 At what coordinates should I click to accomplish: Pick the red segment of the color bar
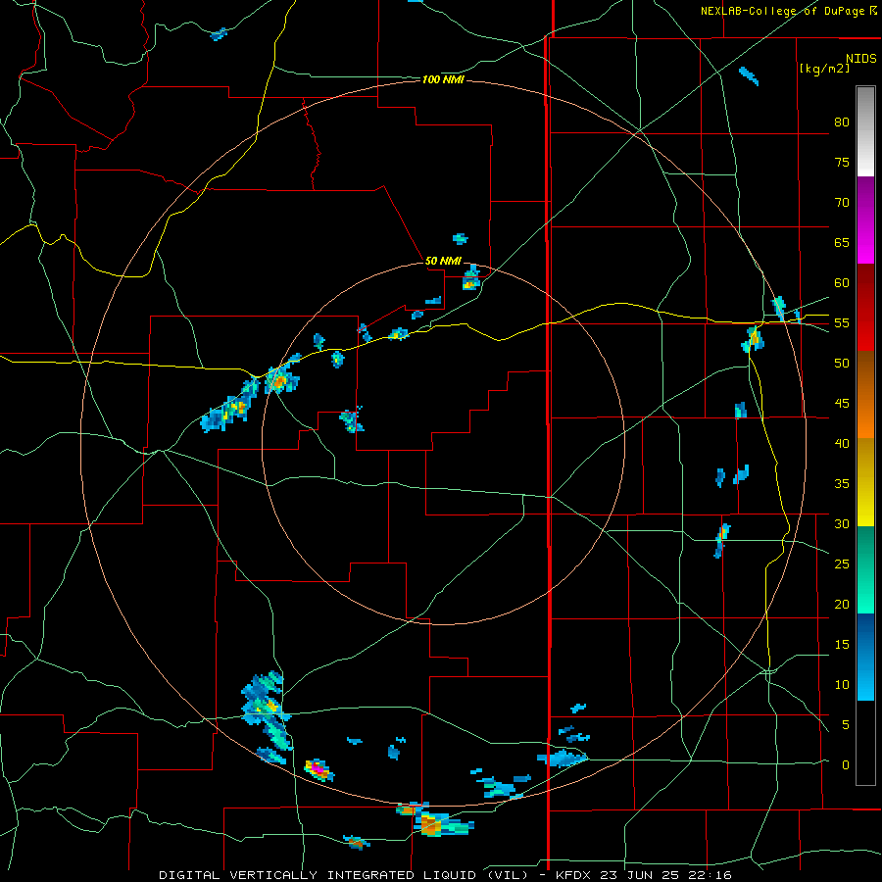(x=865, y=308)
